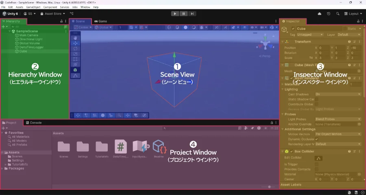Screen dimensions: 366x195
Task: Select the Rotate tool in Scene view
Action: [x=76, y=48]
